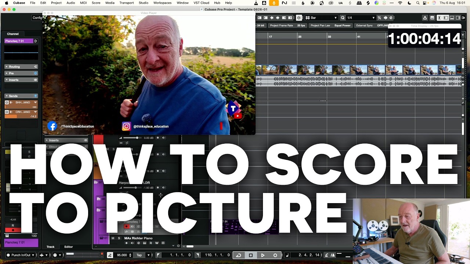Toggle the left zone visibility
The width and height of the screenshot is (470, 264).
(440, 18)
